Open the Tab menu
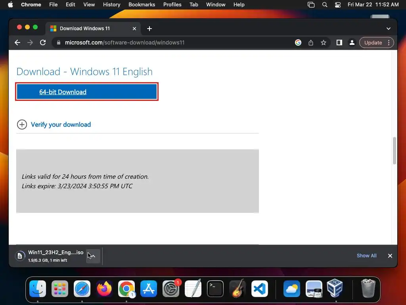This screenshot has width=406, height=305. coord(193,5)
